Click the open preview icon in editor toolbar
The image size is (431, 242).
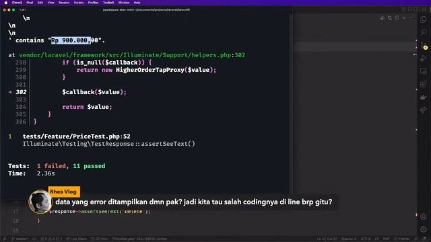tap(390, 18)
